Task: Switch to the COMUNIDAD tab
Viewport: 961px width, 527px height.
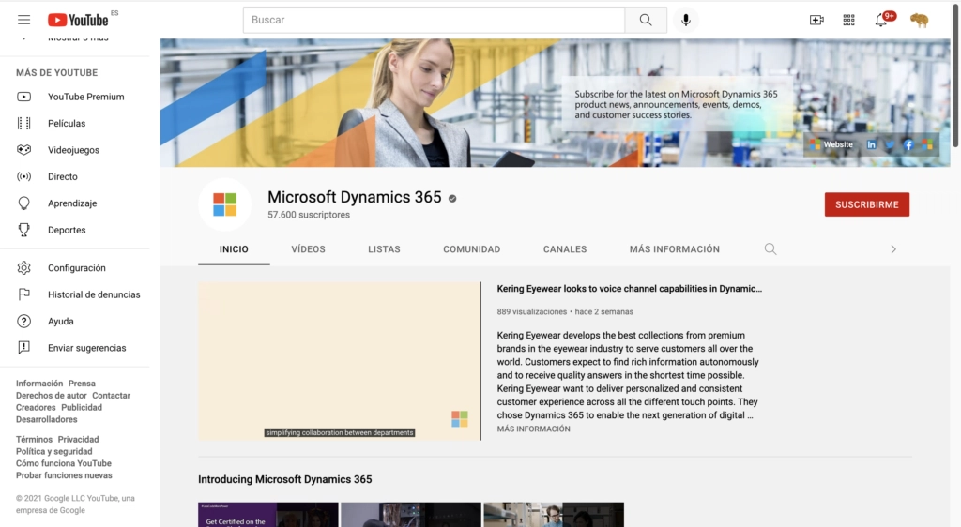Action: click(x=471, y=249)
